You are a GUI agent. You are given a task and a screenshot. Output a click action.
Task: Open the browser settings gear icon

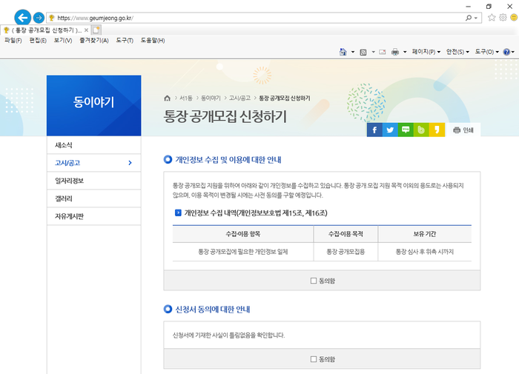[503, 17]
